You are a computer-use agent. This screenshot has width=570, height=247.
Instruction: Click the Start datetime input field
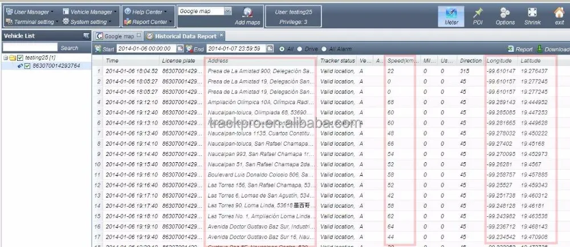point(146,48)
